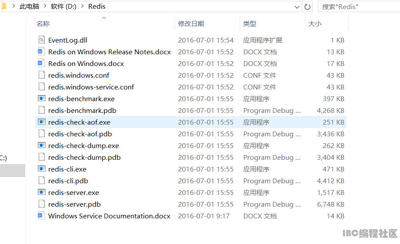Click the redis-check-dump.pdb file icon
The image size is (400, 244).
pyautogui.click(x=42, y=157)
